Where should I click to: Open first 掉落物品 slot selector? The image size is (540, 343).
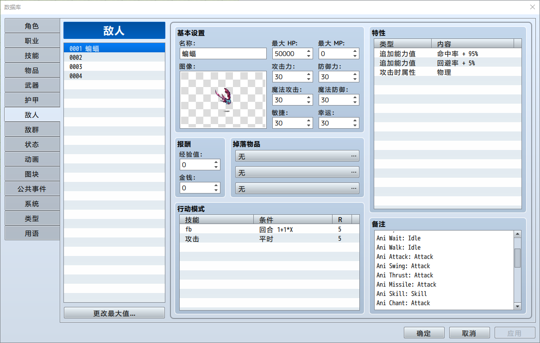tap(297, 156)
